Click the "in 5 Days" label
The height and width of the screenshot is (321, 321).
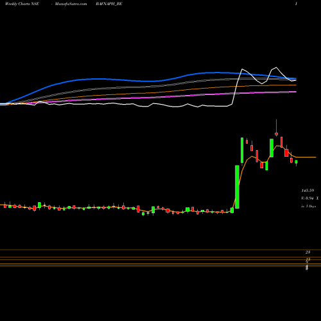coord(309,206)
